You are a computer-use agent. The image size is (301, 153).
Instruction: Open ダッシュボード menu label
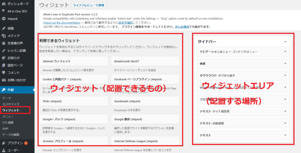(18, 4)
